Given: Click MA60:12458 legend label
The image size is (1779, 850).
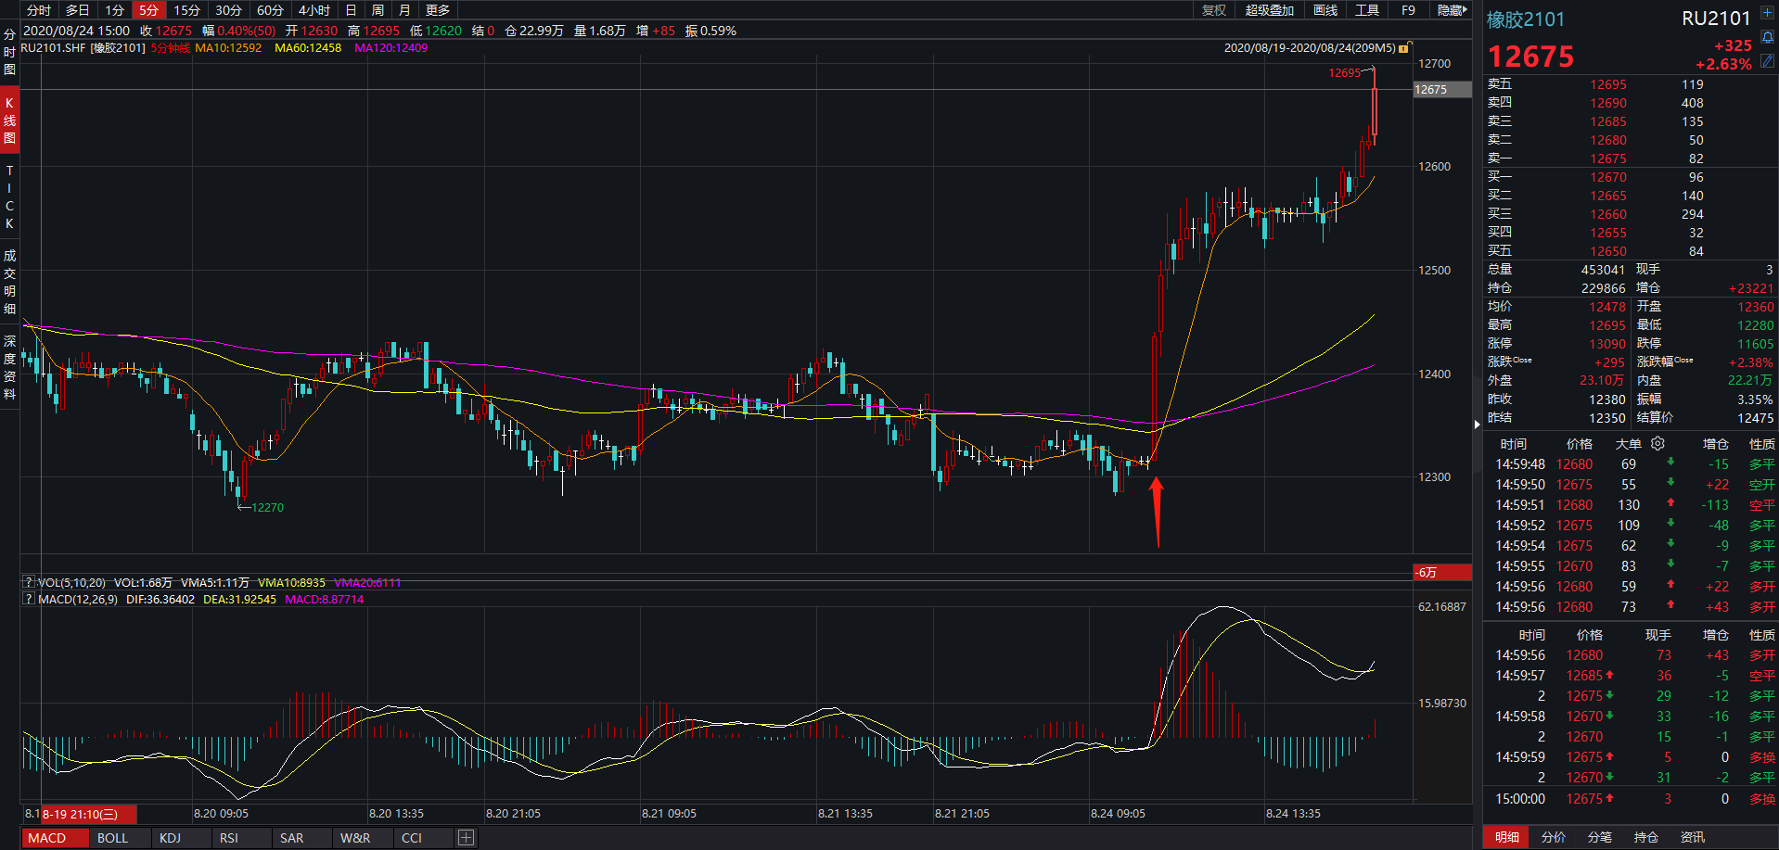Looking at the screenshot, I should point(308,47).
